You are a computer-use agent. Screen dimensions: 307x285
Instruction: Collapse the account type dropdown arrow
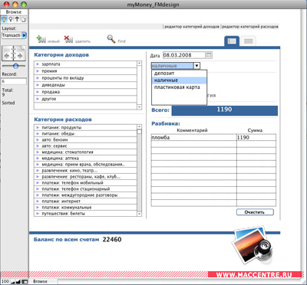click(x=196, y=66)
